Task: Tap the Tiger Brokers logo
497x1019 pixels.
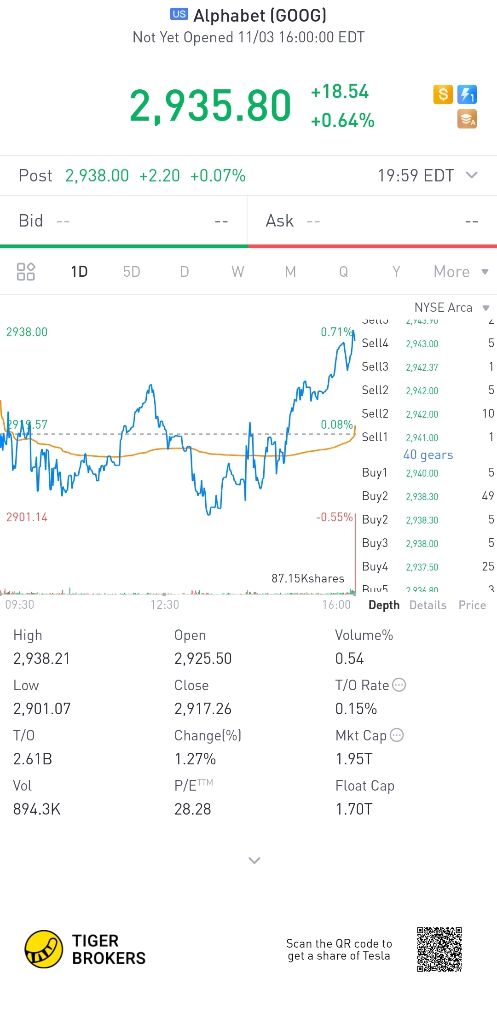Action: 85,949
